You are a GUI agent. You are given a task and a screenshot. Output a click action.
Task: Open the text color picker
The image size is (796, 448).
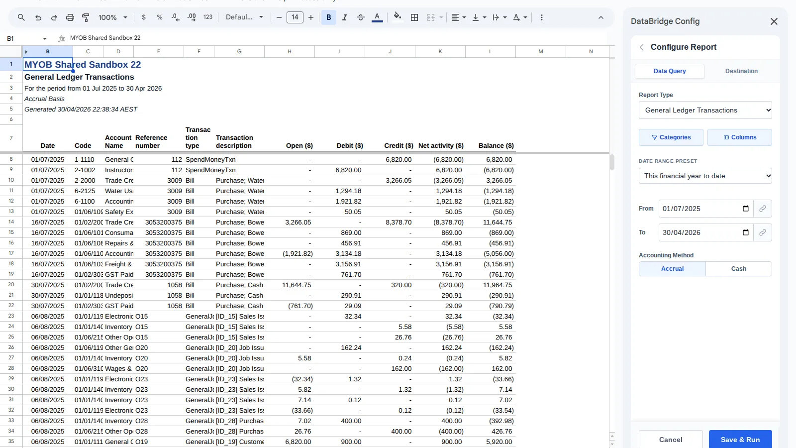pyautogui.click(x=377, y=17)
